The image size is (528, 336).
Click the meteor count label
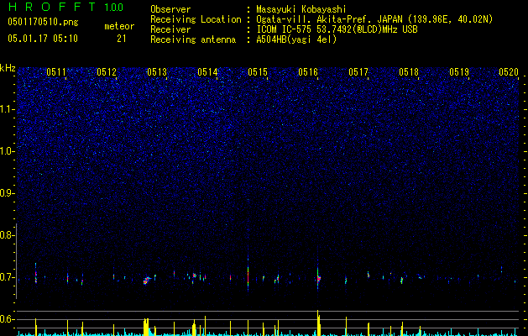[119, 26]
